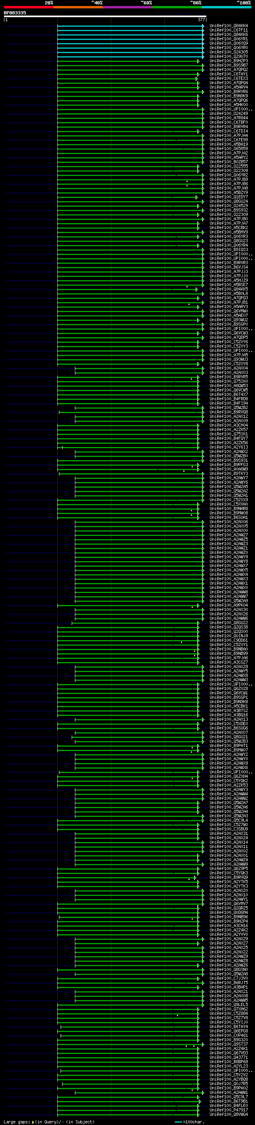255x1125 pixels.
Task: Select the UniRef100_A0A8W9 label
Action: point(228,469)
